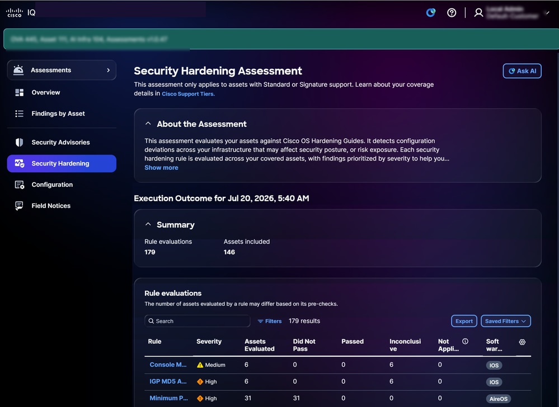Click the Assets included value 146
The height and width of the screenshot is (407, 559).
tap(229, 252)
